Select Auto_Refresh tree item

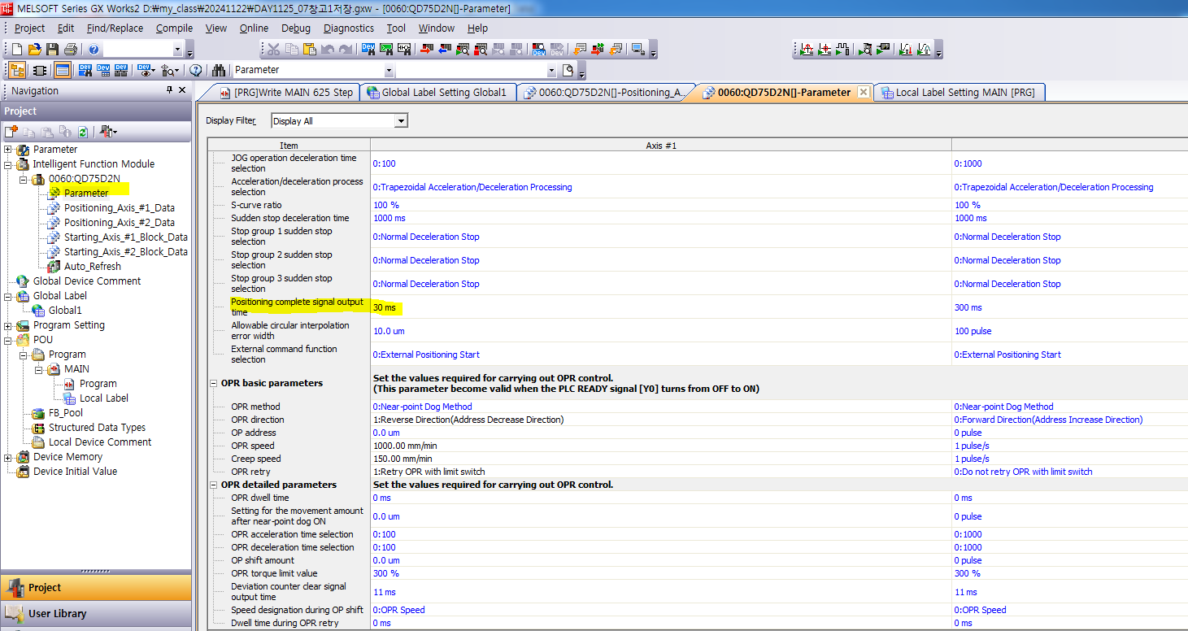coord(92,267)
